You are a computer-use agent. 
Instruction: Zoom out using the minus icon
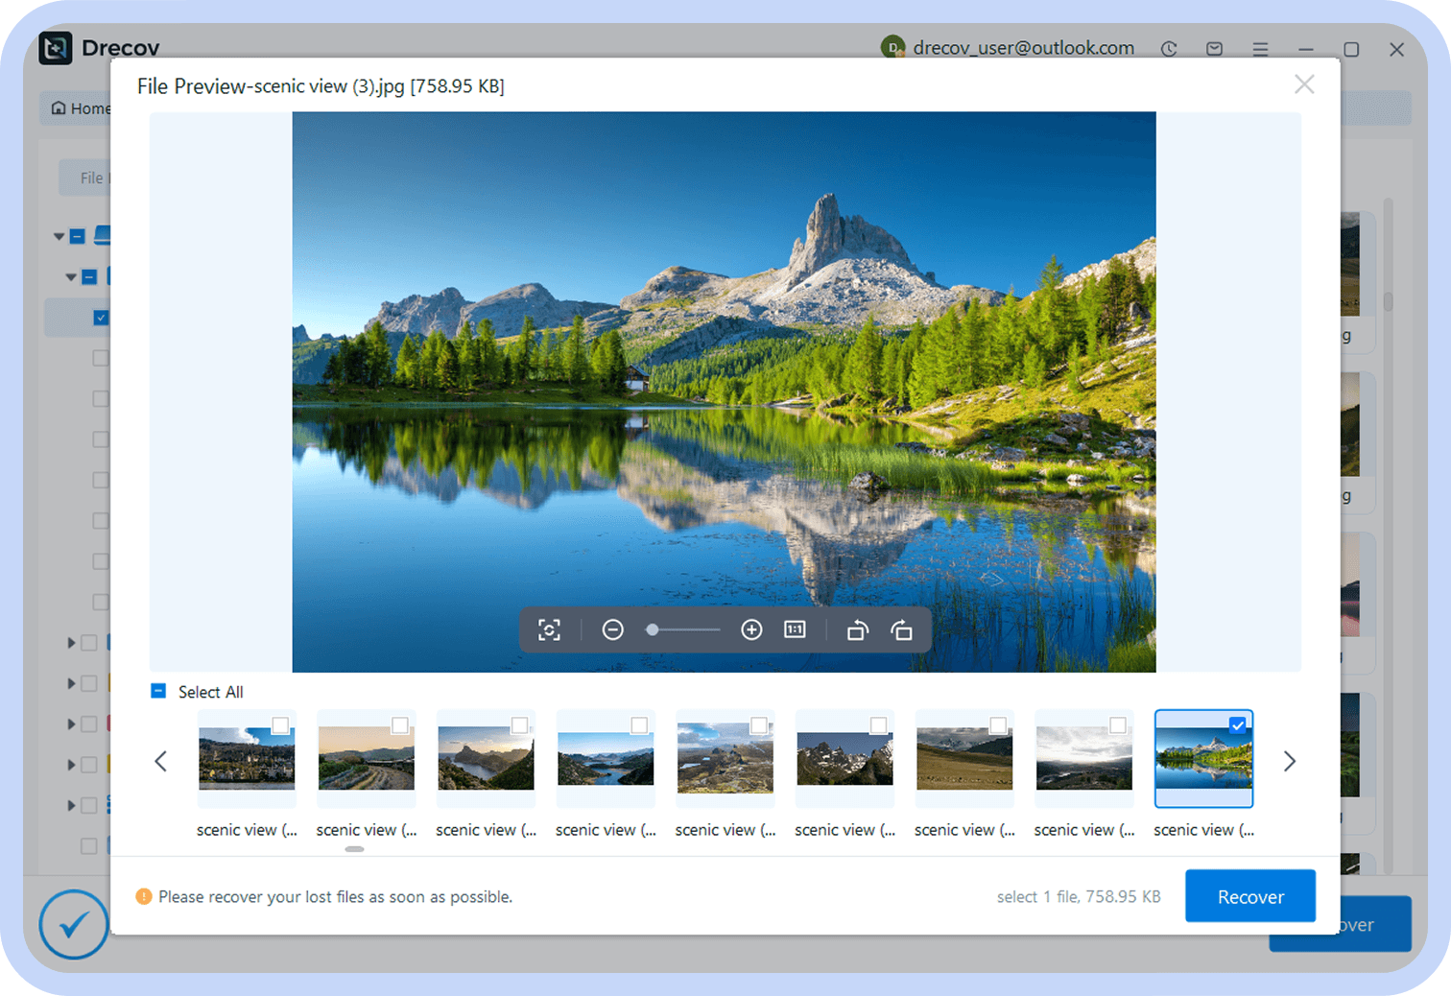tap(612, 630)
